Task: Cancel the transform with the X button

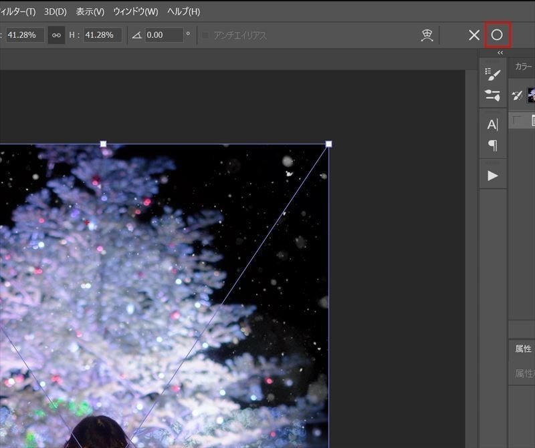Action: (x=474, y=35)
